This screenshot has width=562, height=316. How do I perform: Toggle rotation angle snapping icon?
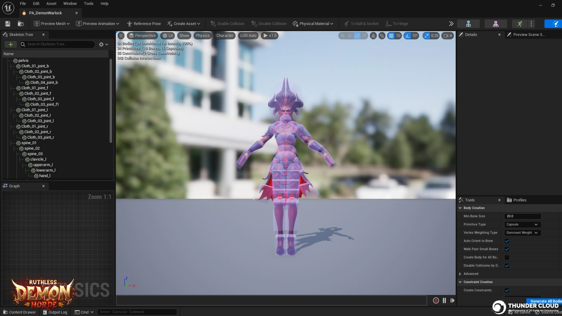point(407,36)
